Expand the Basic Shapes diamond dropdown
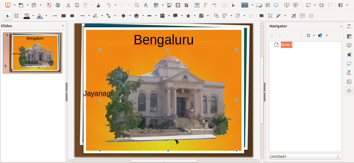The height and width of the screenshot is (163, 354). click(130, 16)
